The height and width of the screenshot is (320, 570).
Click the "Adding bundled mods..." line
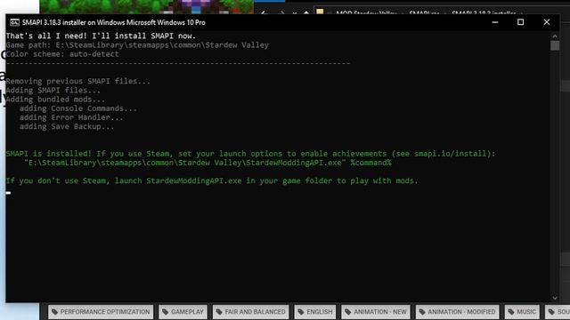(55, 100)
